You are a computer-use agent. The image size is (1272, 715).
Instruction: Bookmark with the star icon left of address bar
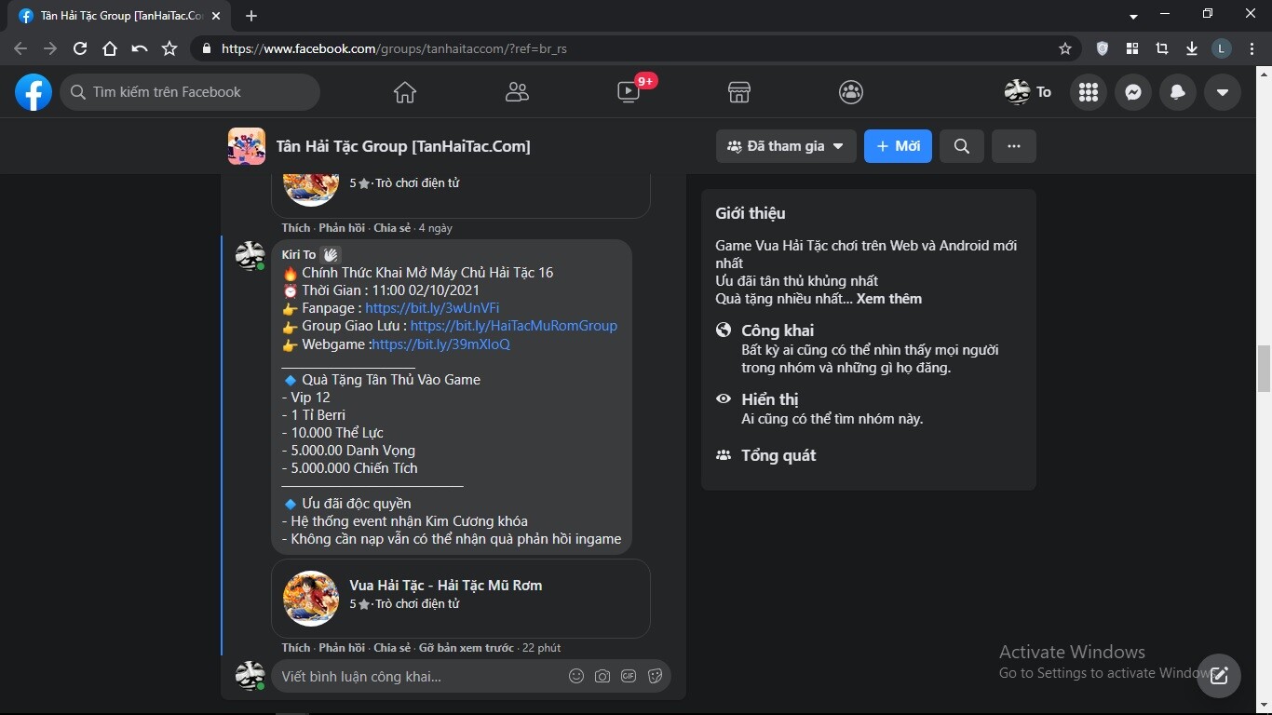pyautogui.click(x=169, y=48)
